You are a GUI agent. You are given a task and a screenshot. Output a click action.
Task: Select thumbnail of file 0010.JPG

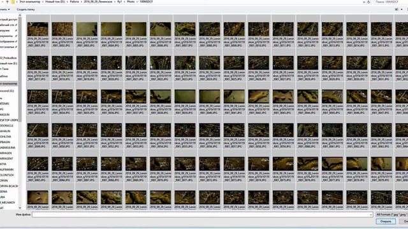[x=259, y=29]
